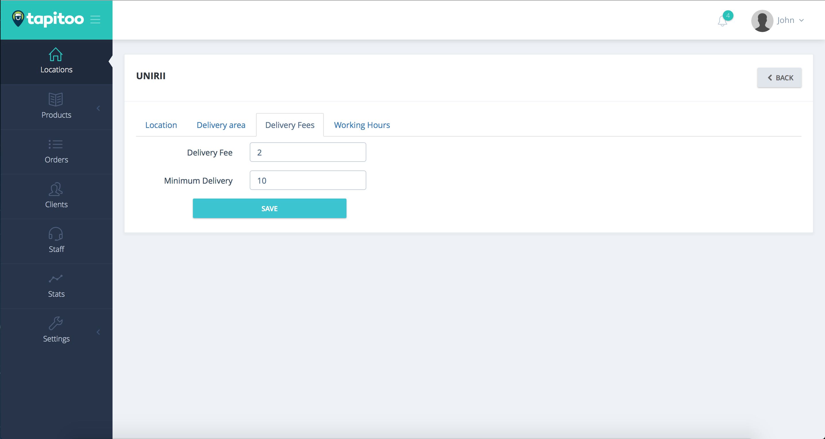Click the Minimum Delivery input field
Viewport: 825px width, 439px height.
tap(308, 180)
